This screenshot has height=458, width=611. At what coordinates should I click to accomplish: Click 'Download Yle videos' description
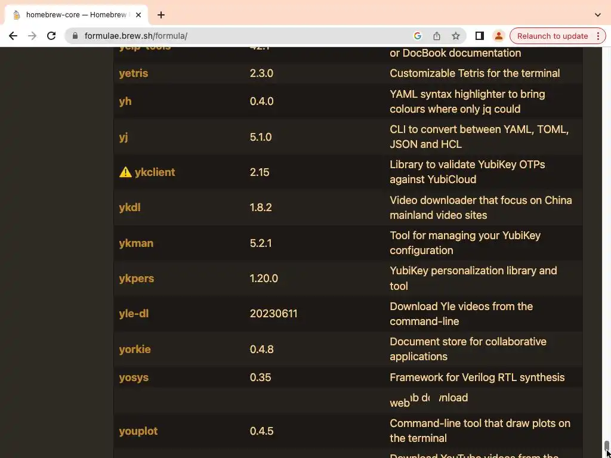(461, 314)
